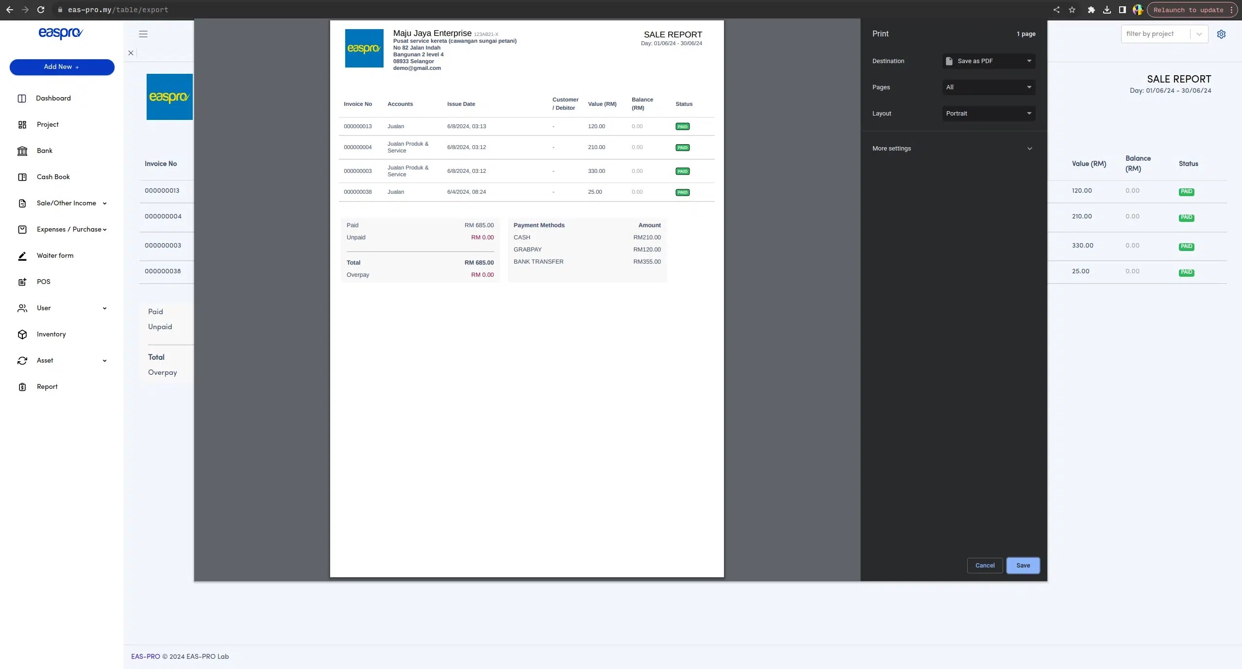Image resolution: width=1242 pixels, height=669 pixels.
Task: Bookmark this page with the star icon
Action: 1072,10
